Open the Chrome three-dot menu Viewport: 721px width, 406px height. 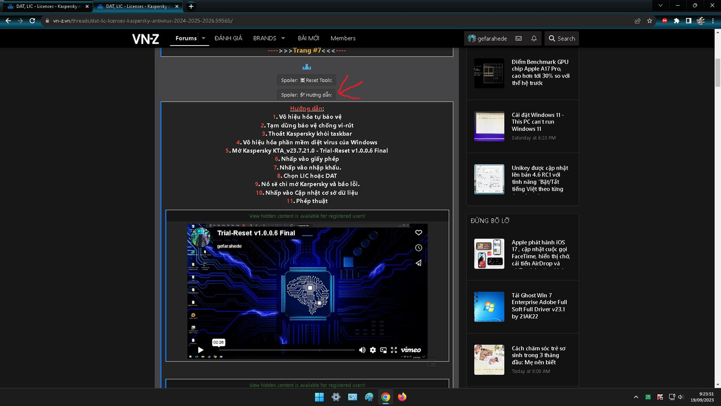pyautogui.click(x=713, y=20)
